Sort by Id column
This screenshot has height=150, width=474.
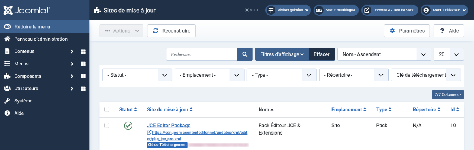click(455, 109)
